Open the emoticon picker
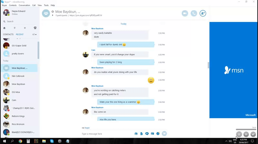The image size is (258, 144). (x=158, y=134)
